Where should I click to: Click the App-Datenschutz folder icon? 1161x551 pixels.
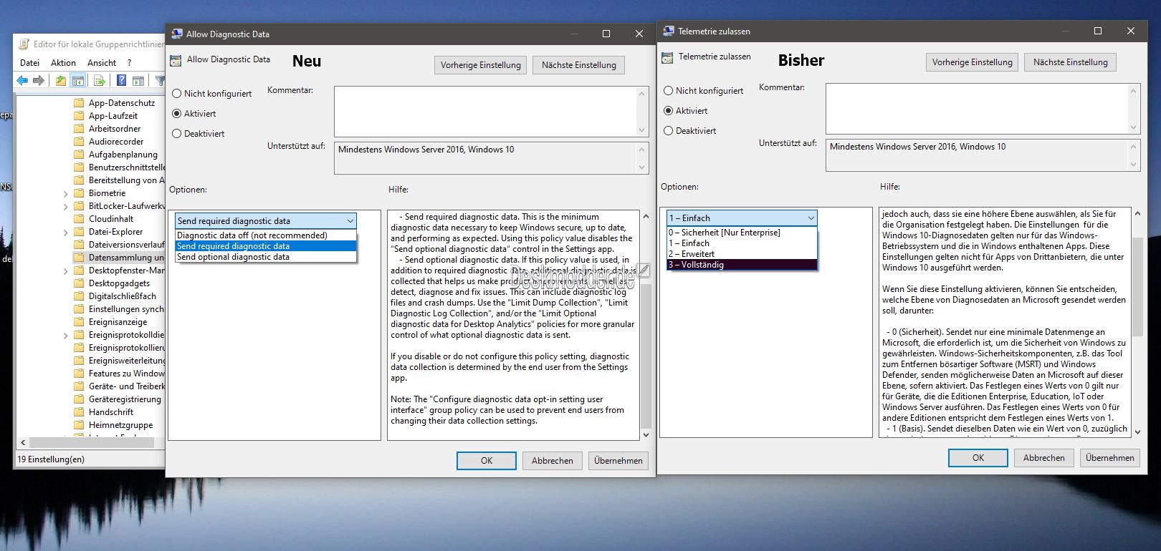[79, 103]
